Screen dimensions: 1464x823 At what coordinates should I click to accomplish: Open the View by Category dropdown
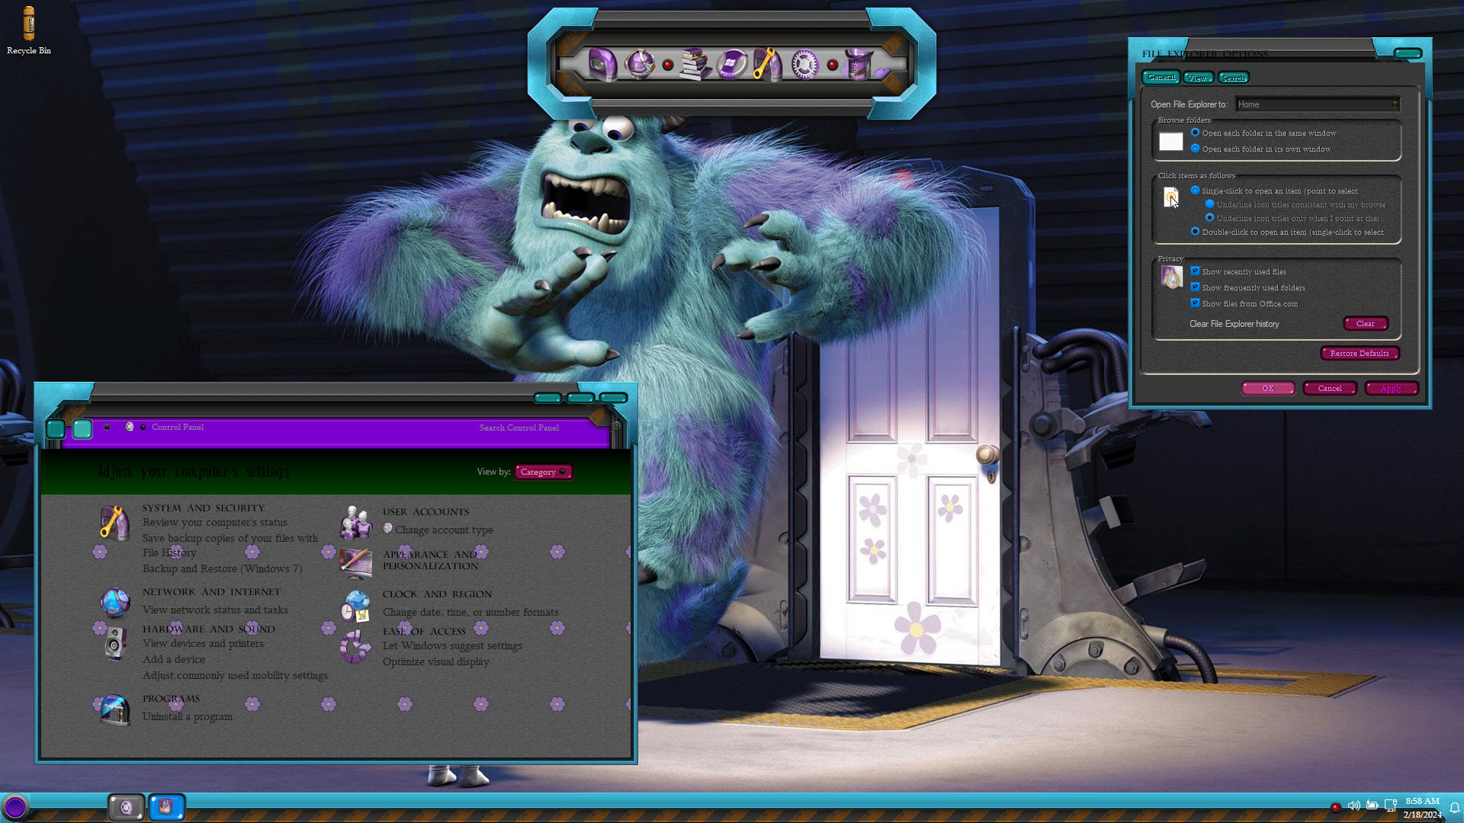tap(543, 472)
